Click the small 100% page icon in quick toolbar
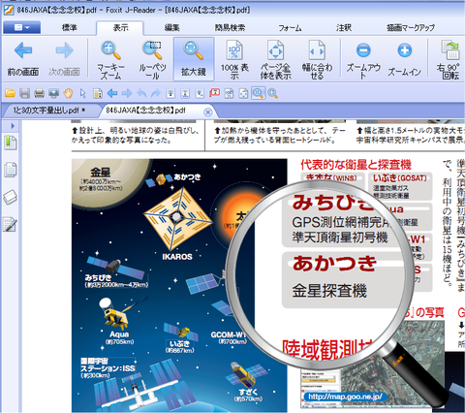The height and width of the screenshot is (413, 465). click(x=229, y=93)
